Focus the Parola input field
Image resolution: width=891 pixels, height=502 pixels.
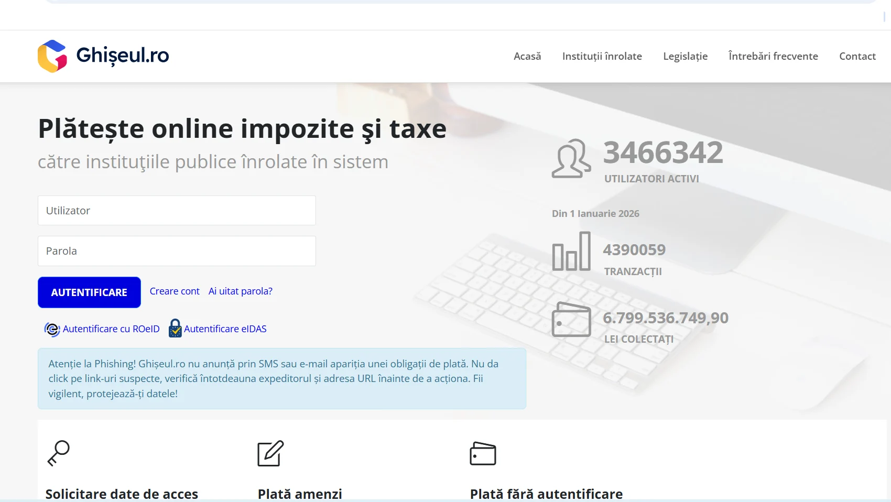(177, 251)
